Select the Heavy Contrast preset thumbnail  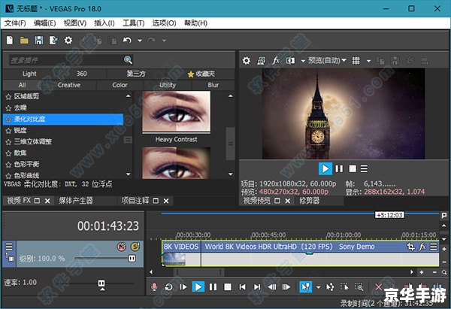click(x=177, y=111)
